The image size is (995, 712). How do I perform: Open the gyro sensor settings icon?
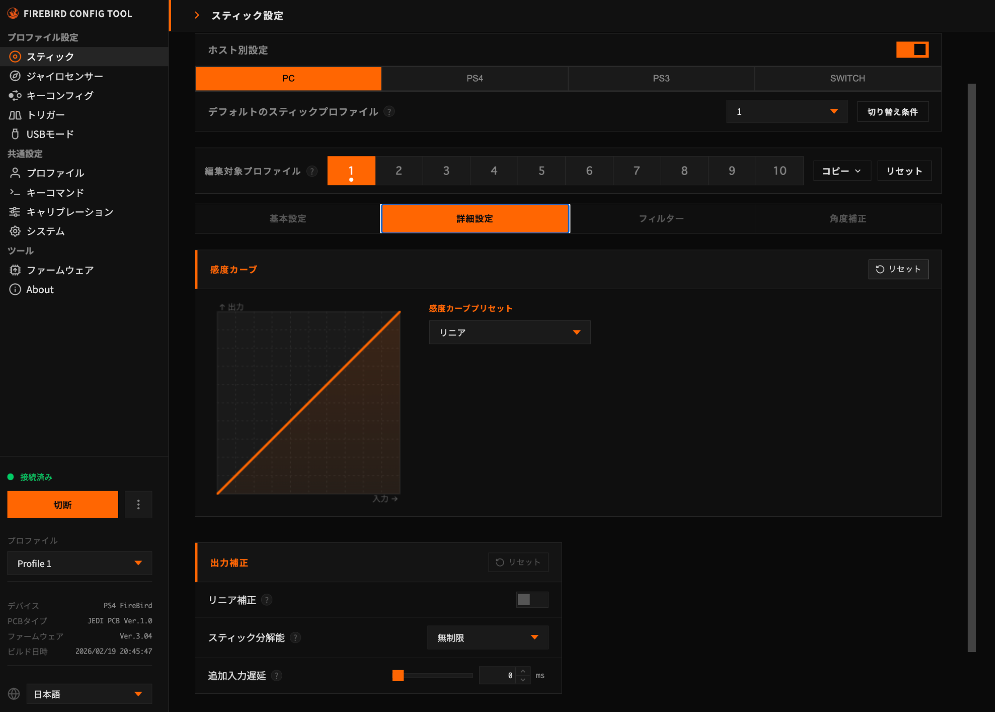15,76
